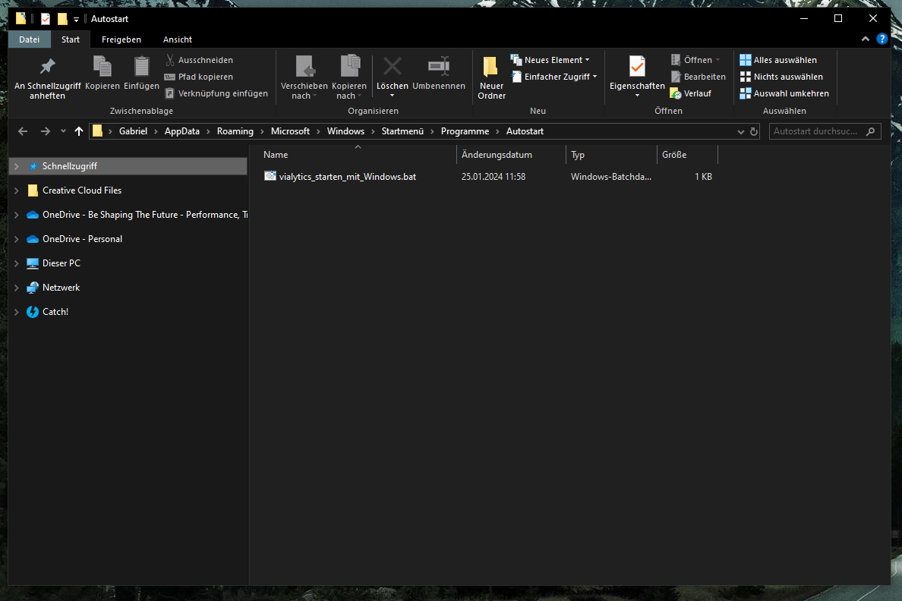
Task: Click the 'Umbenennen' rename icon
Action: click(x=438, y=72)
